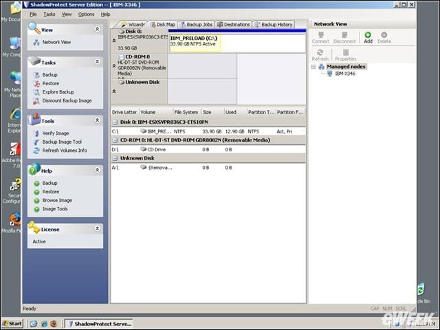Switch to the Backup Jobs tab
Screen dimensions: 440x330
197,25
